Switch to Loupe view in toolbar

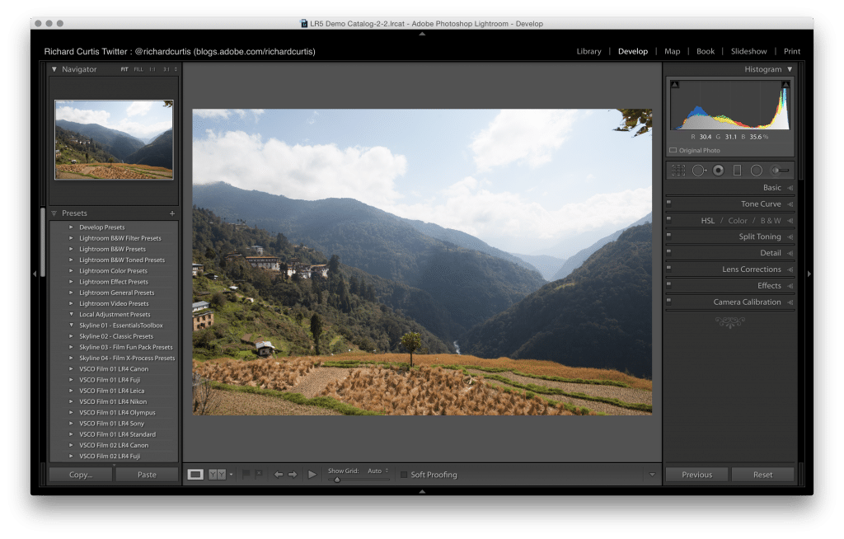tap(195, 475)
